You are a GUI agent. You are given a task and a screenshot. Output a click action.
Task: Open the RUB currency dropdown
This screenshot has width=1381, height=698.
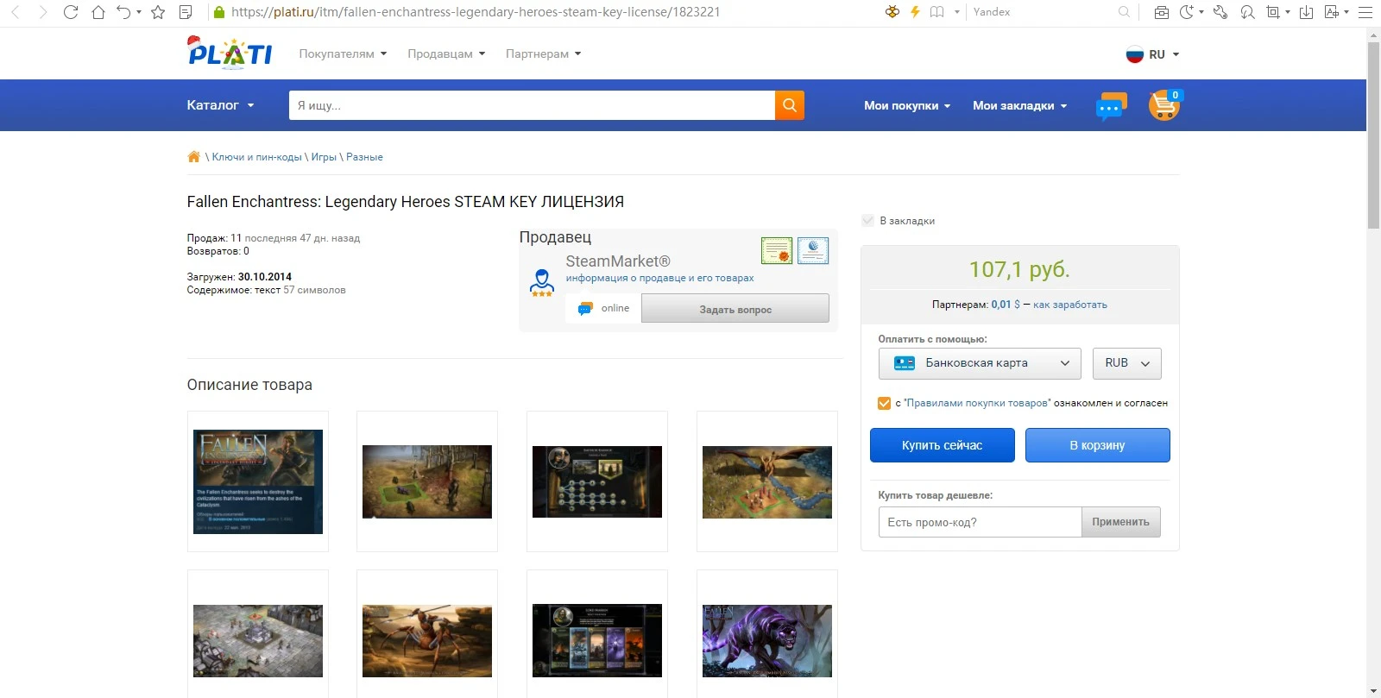pyautogui.click(x=1127, y=363)
